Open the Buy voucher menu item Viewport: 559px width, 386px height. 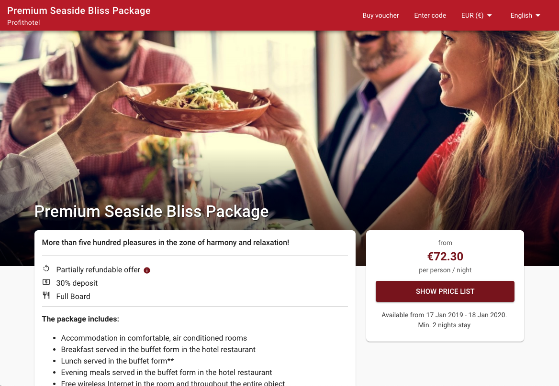tap(380, 15)
